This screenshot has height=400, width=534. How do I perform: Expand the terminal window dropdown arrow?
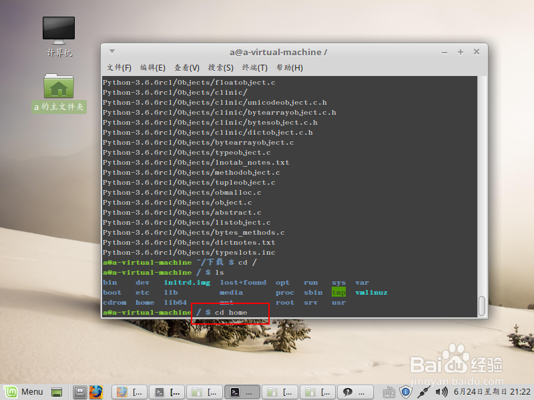tap(111, 51)
